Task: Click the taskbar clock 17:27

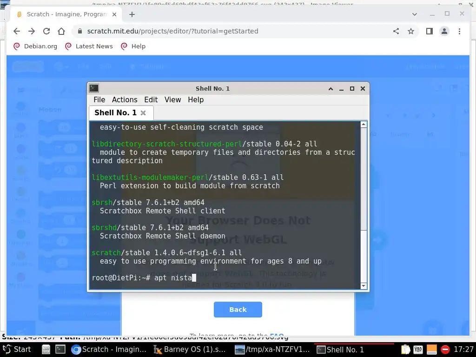Action: 463,350
